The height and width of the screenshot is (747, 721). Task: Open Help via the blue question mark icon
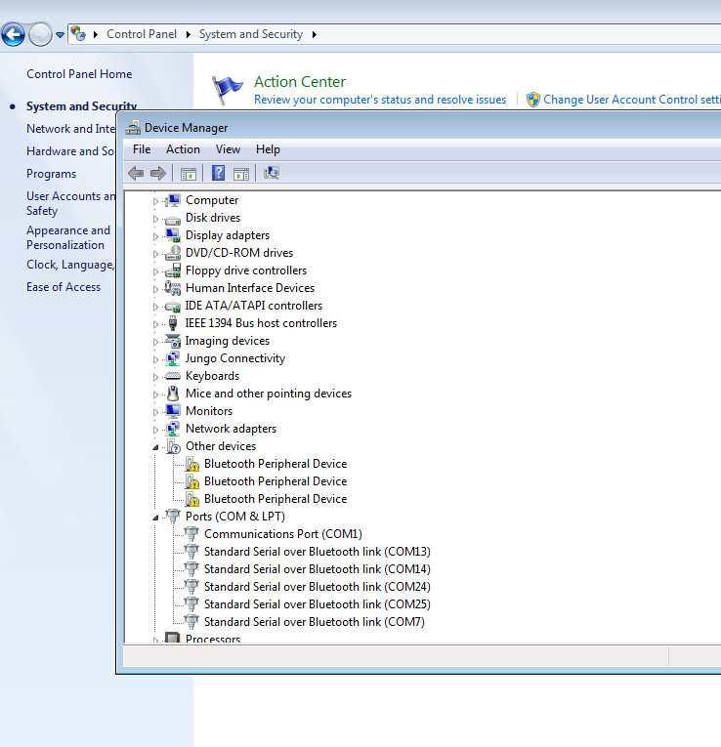pyautogui.click(x=218, y=173)
